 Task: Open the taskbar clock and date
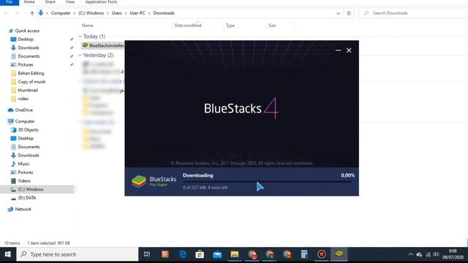[453, 254]
